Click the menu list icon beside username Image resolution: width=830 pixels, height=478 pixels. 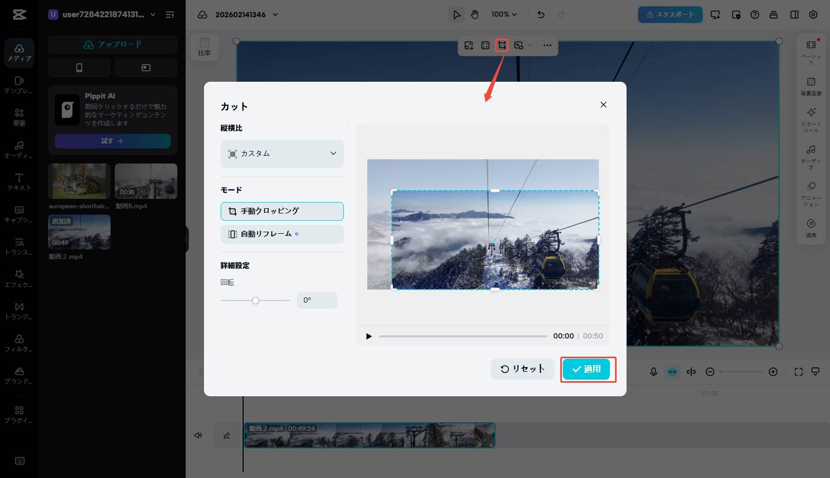coord(170,15)
